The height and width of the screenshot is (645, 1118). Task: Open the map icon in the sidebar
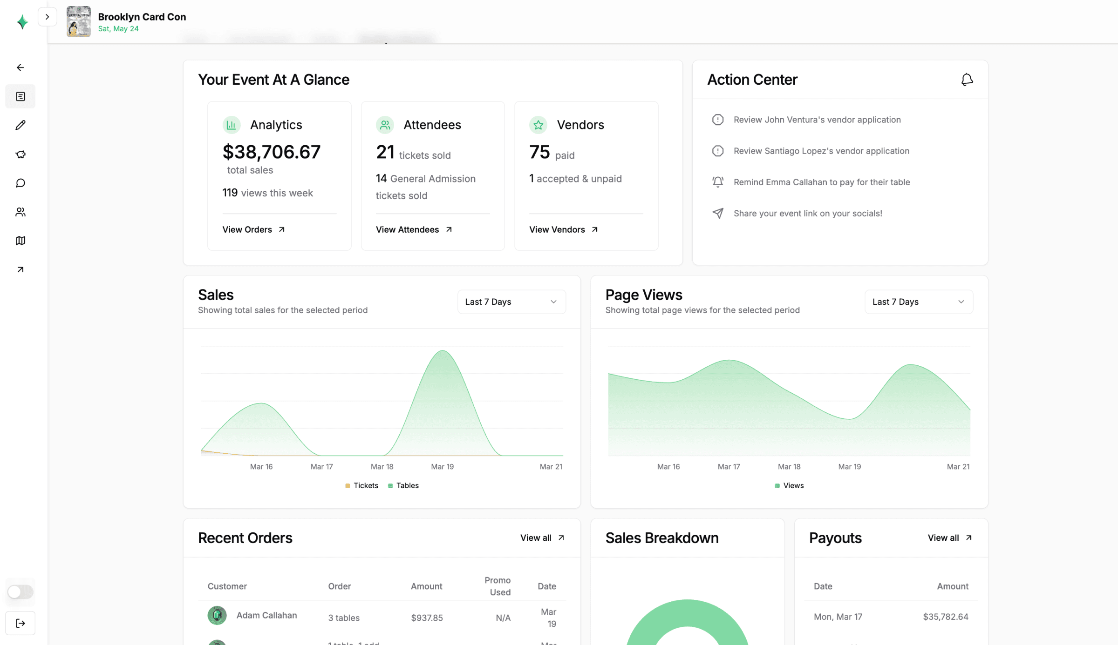20,241
